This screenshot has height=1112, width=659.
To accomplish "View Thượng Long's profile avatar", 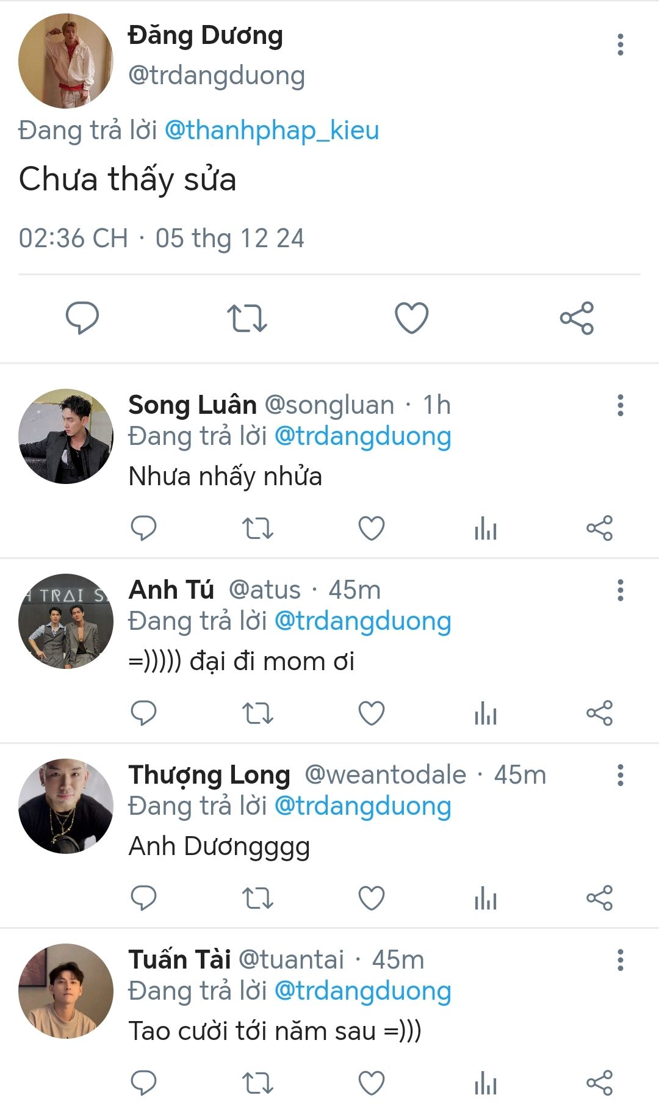I will 66,806.
